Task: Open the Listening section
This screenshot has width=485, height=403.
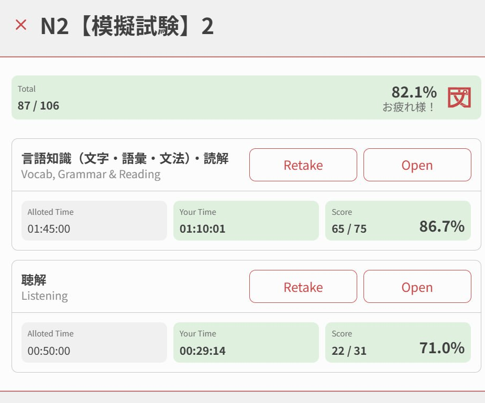Action: coord(417,287)
